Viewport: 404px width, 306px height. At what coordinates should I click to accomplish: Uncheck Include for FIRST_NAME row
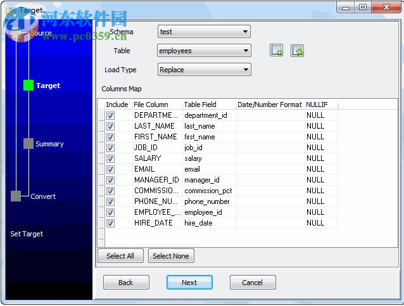pyautogui.click(x=111, y=137)
